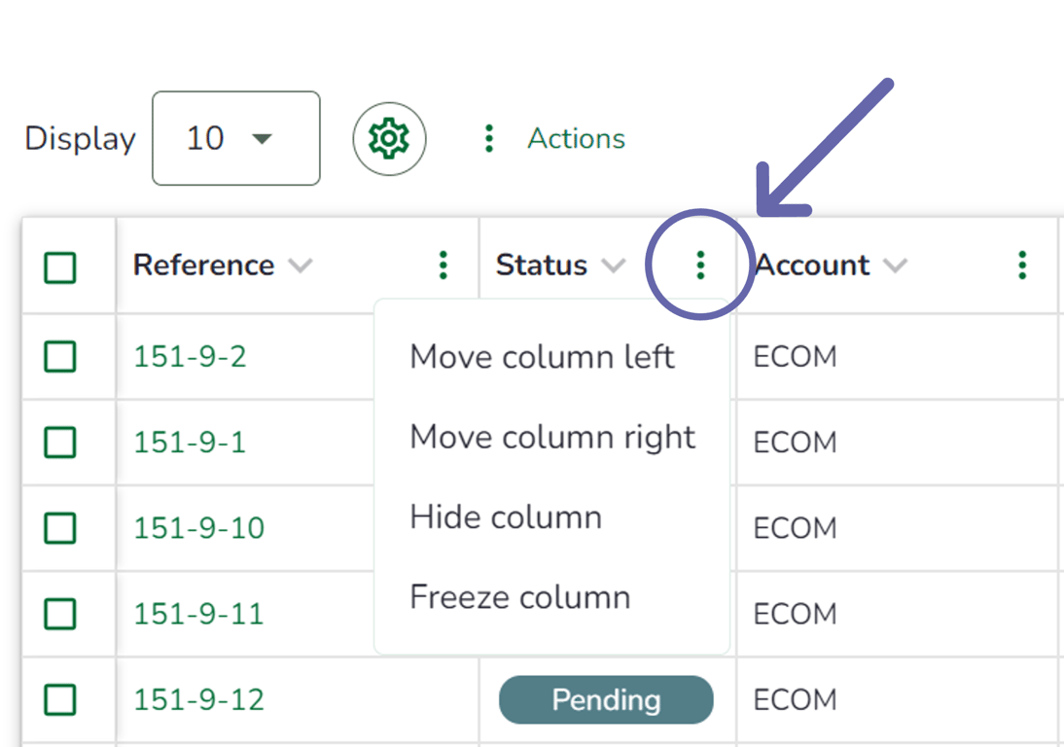Select Move column right from menu
Screen dimensions: 1064x747
point(552,438)
